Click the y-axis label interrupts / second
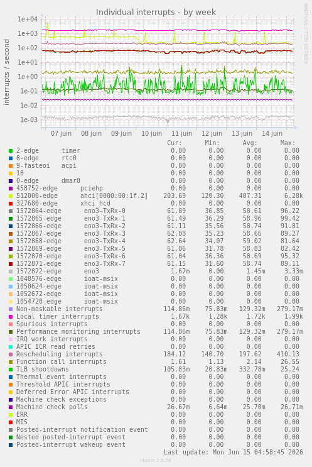Image resolution: width=312 pixels, height=467 pixels. pyautogui.click(x=6, y=72)
